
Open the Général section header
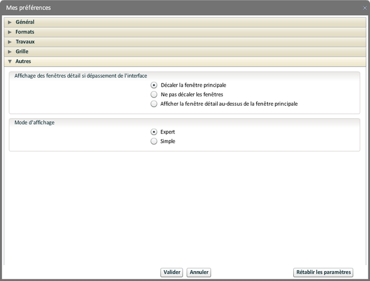pyautogui.click(x=25, y=22)
